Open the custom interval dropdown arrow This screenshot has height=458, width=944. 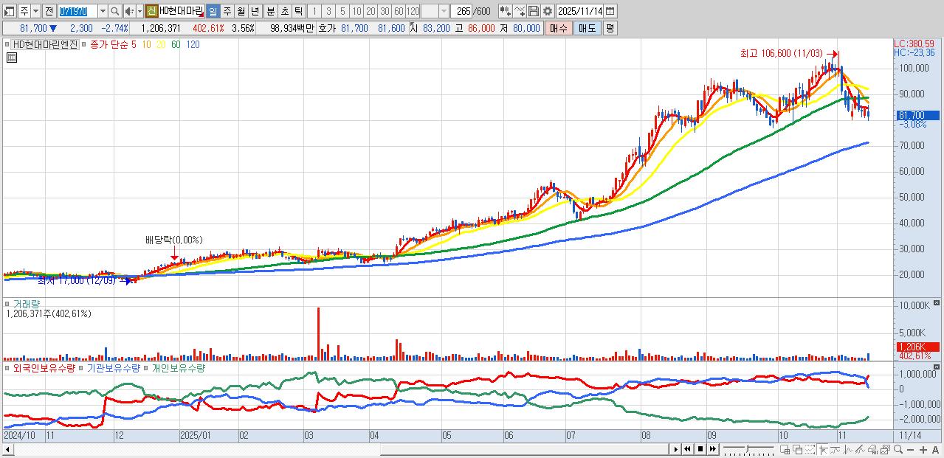(x=444, y=11)
